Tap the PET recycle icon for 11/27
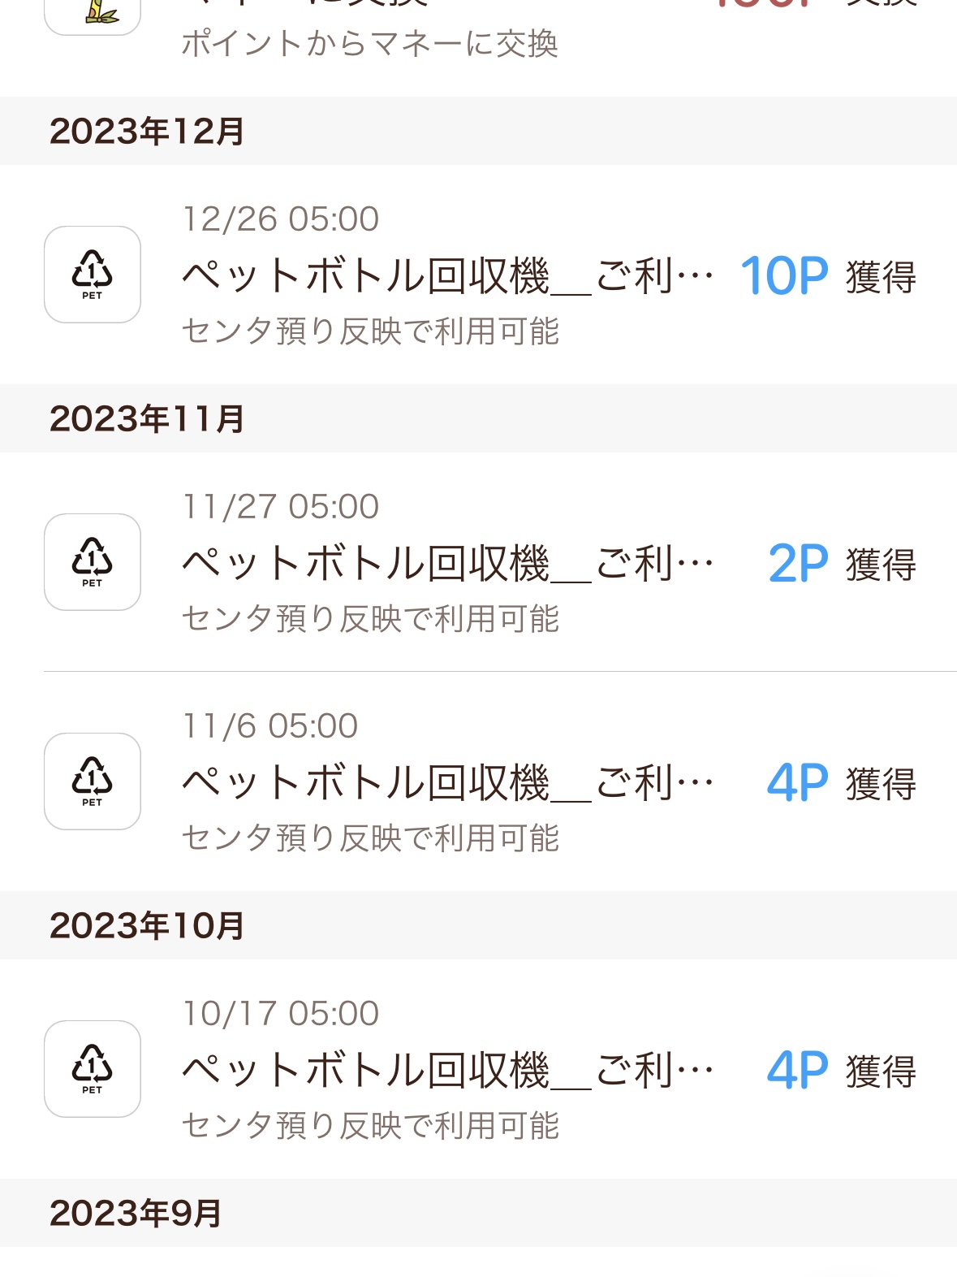Screen dimensions: 957x1277 (x=93, y=562)
